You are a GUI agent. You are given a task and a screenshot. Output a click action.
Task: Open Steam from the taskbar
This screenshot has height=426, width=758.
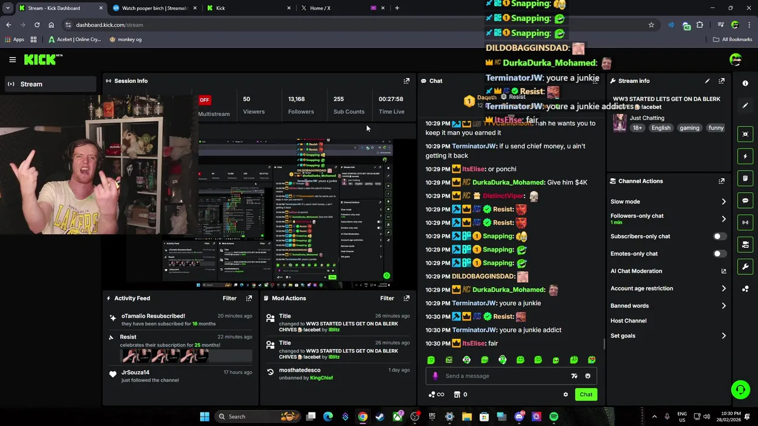point(380,417)
